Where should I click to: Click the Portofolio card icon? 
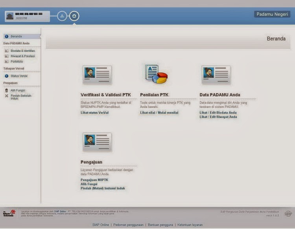[x=7, y=61]
